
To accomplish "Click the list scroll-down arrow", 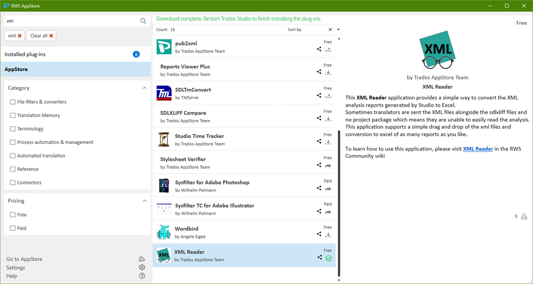I will point(339,280).
